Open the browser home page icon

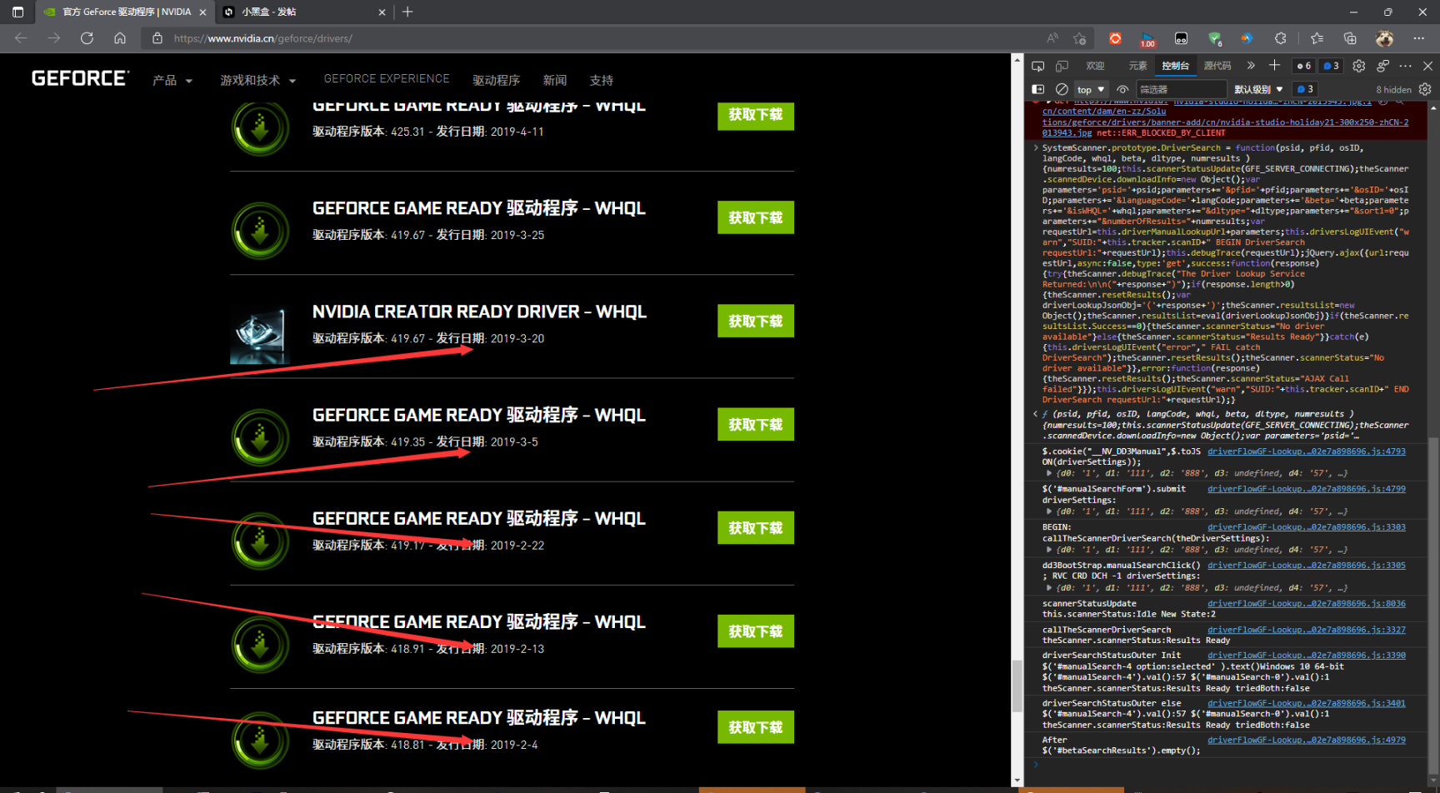point(120,38)
